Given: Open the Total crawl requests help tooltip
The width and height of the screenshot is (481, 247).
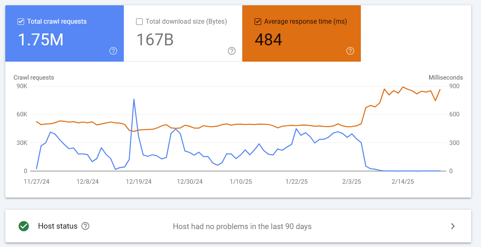Looking at the screenshot, I should point(113,51).
